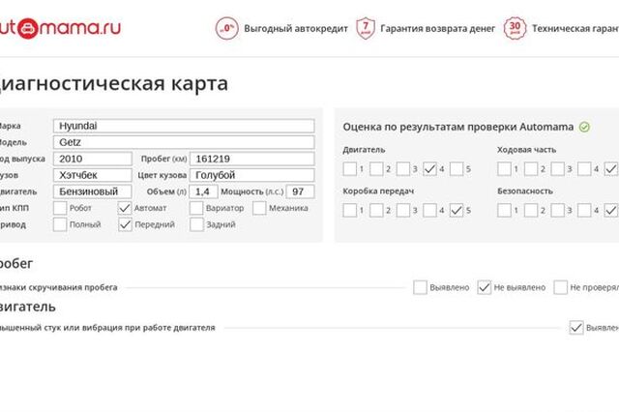Select rating 3 for Коробка передач

(x=403, y=210)
